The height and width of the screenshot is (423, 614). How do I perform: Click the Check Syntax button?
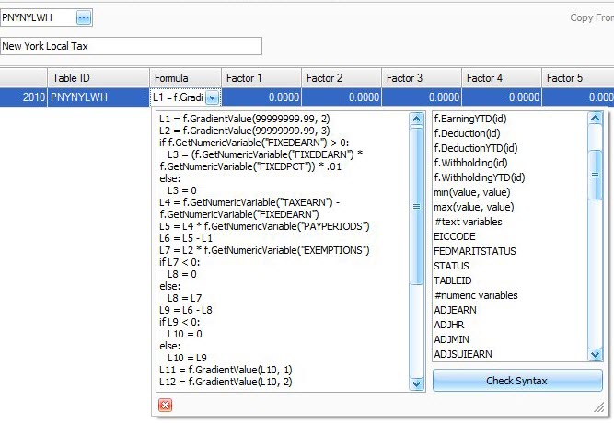pyautogui.click(x=517, y=381)
